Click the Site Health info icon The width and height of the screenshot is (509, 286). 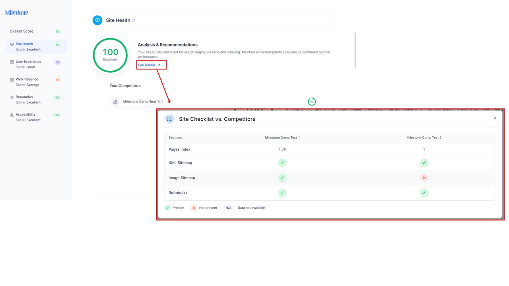tap(134, 20)
